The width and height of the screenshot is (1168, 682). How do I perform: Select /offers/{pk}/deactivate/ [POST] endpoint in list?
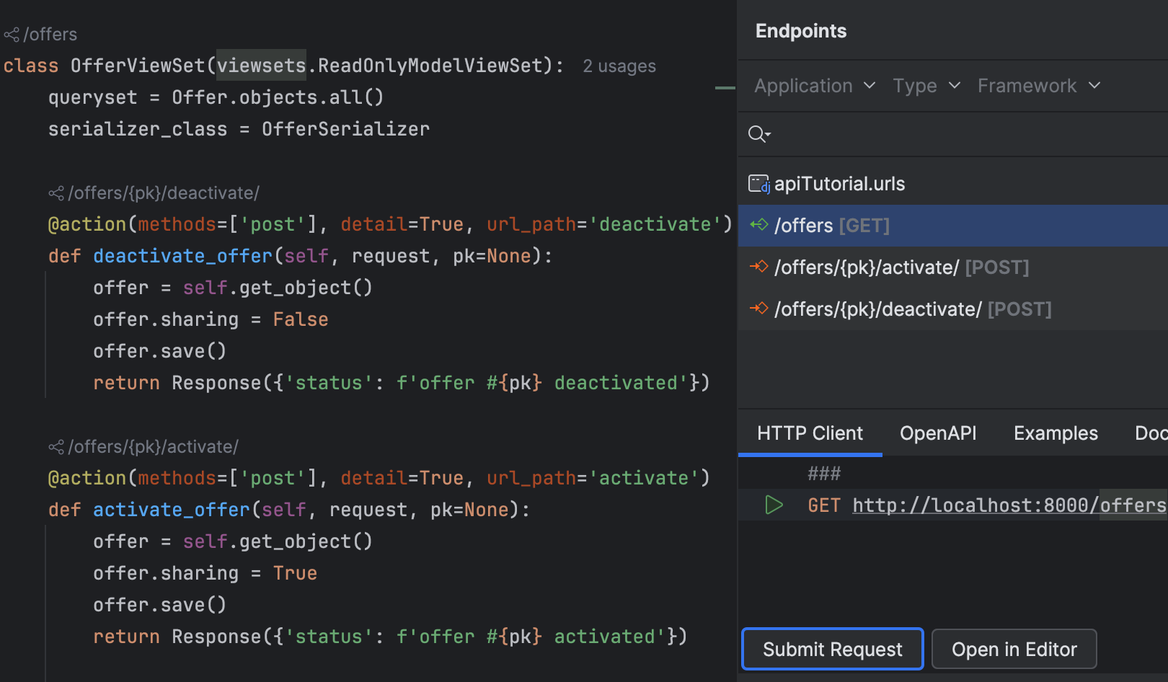[x=912, y=309]
